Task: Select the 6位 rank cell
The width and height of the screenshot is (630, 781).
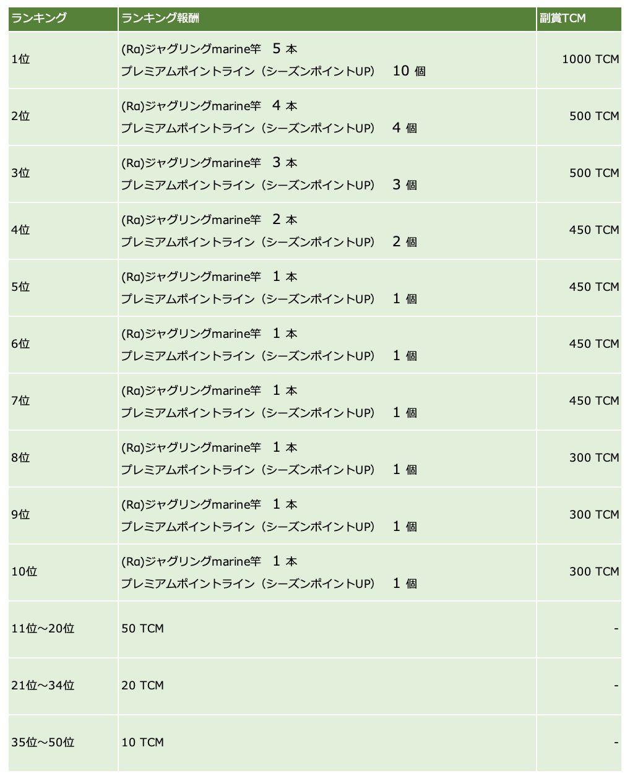Action: tap(20, 344)
